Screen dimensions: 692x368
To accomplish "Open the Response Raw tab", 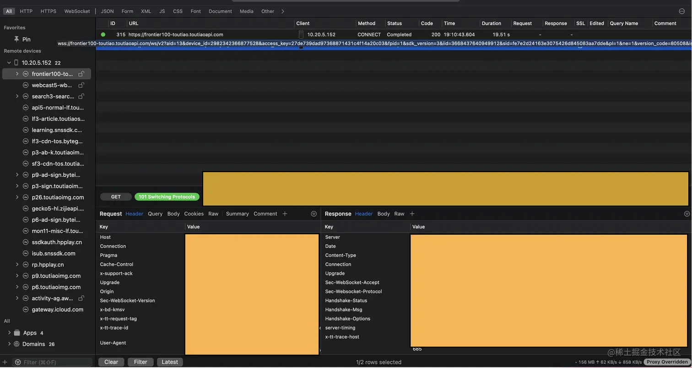I will (x=399, y=214).
